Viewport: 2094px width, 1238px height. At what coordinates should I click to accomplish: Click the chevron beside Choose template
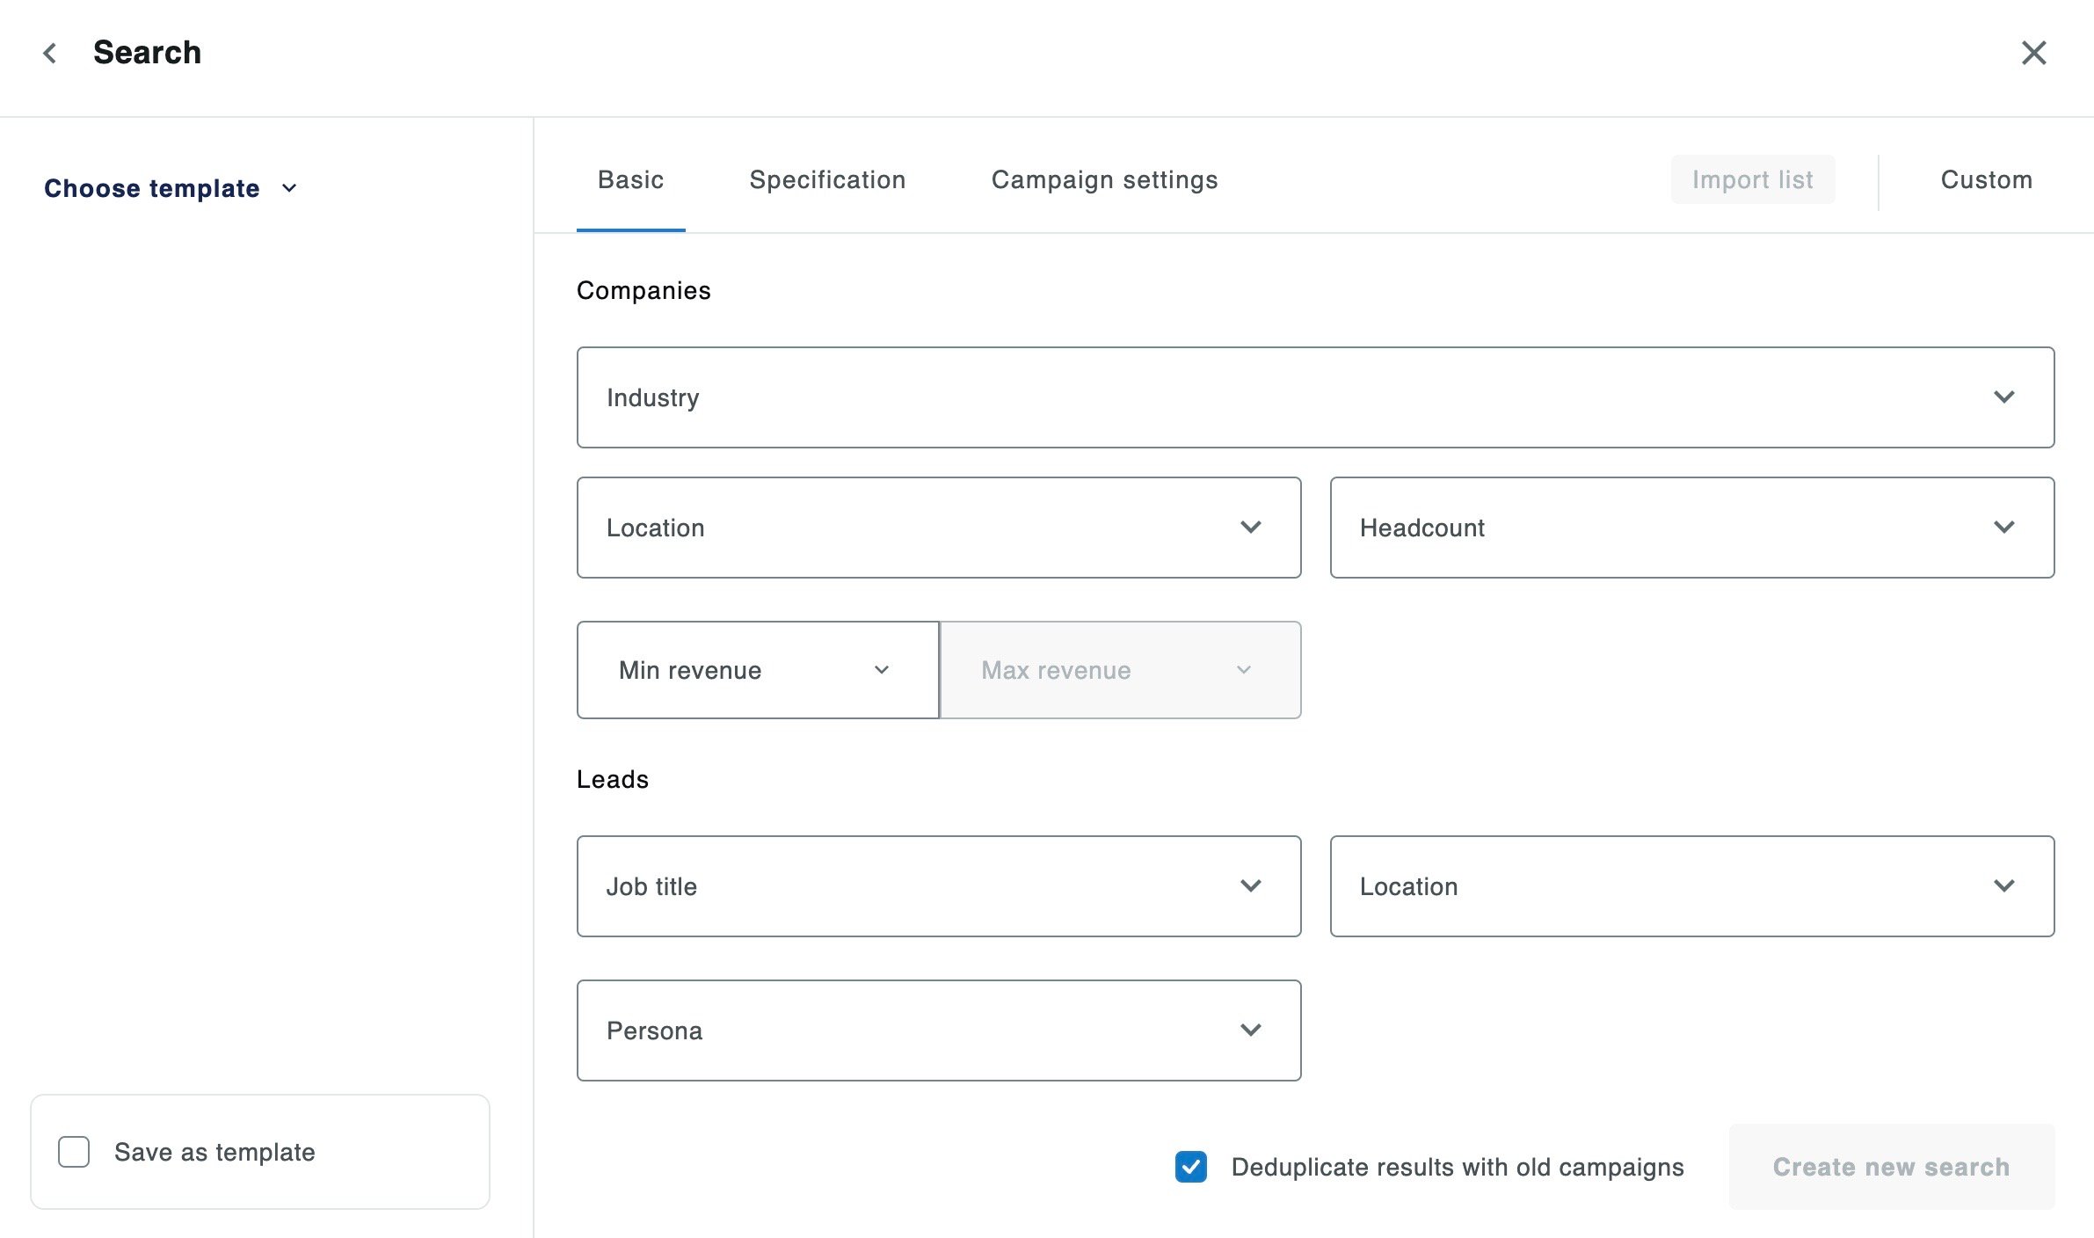click(x=289, y=188)
